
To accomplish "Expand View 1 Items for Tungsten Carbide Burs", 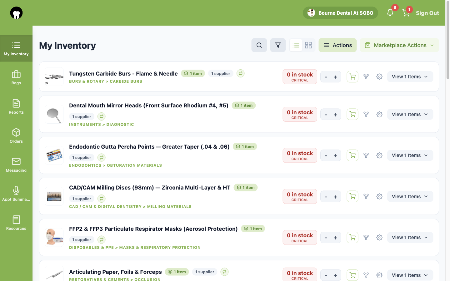I will point(410,77).
